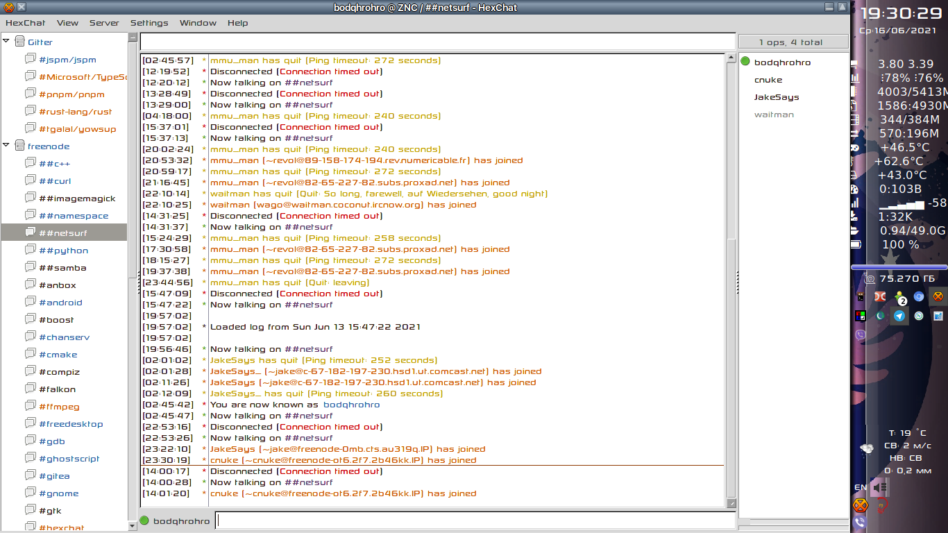Focus the message input box
Image resolution: width=948 pixels, height=533 pixels.
[x=475, y=521]
